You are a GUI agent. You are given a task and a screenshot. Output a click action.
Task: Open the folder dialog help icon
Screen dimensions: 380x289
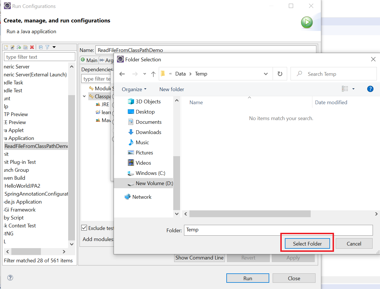coord(370,89)
